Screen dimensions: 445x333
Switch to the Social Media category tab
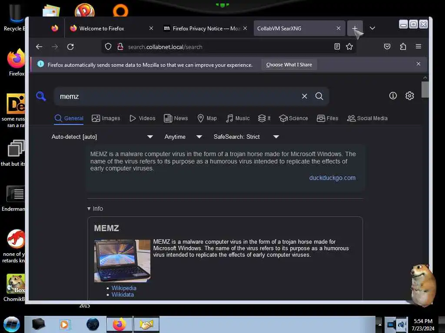click(x=367, y=118)
